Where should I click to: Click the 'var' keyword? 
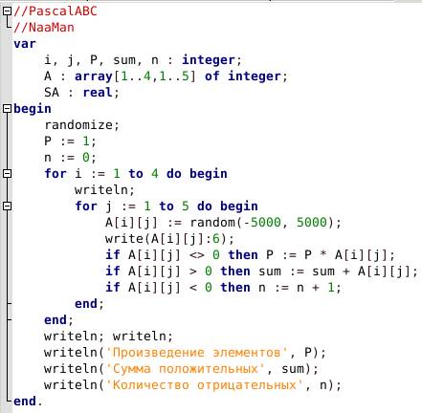(x=25, y=44)
